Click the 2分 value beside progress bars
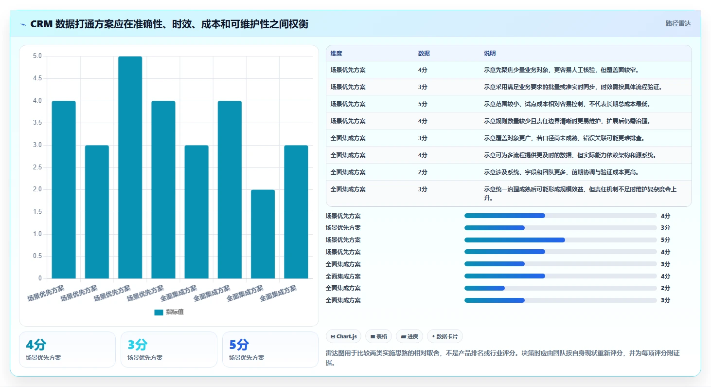 665,288
